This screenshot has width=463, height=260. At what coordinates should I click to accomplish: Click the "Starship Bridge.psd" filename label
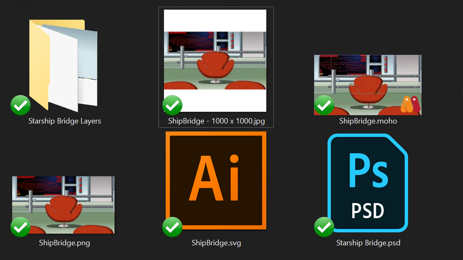pyautogui.click(x=368, y=243)
